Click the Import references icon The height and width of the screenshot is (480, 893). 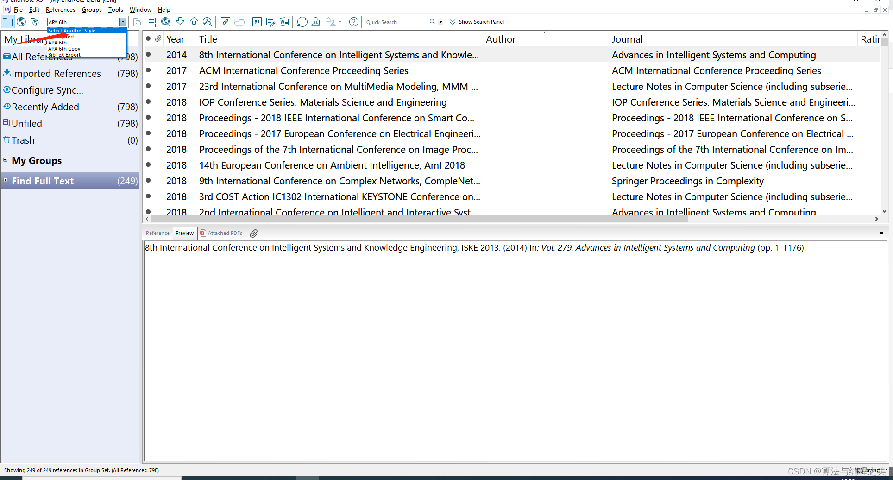coord(180,22)
